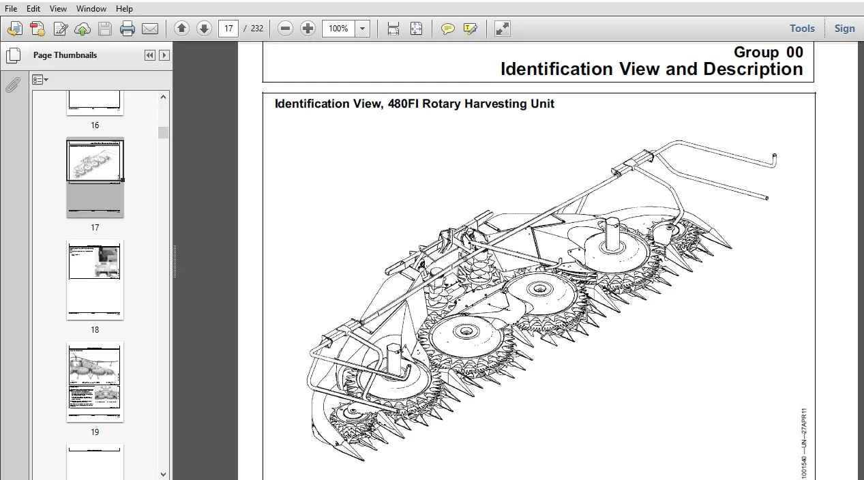Click the 'Identification View and Description' heading
The image size is (864, 480).
[652, 69]
